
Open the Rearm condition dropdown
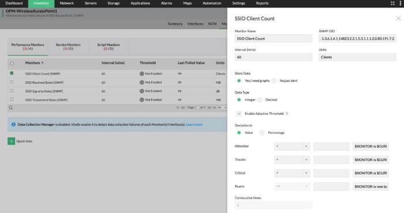click(x=292, y=186)
